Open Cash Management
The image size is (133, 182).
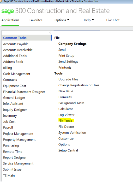pos(17,74)
